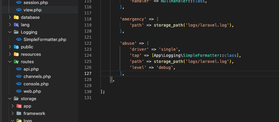Click PHP icon next to console.php
This screenshot has height=122, width=279.
[x=19, y=84]
